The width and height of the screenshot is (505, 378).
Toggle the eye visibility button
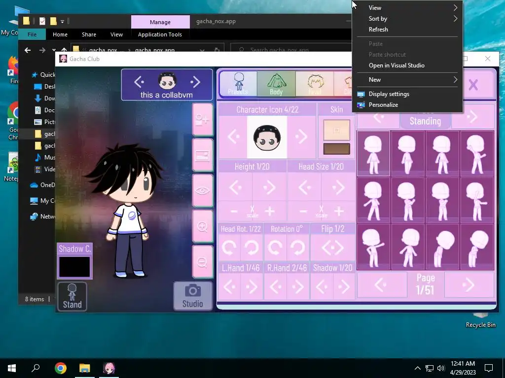click(x=202, y=190)
